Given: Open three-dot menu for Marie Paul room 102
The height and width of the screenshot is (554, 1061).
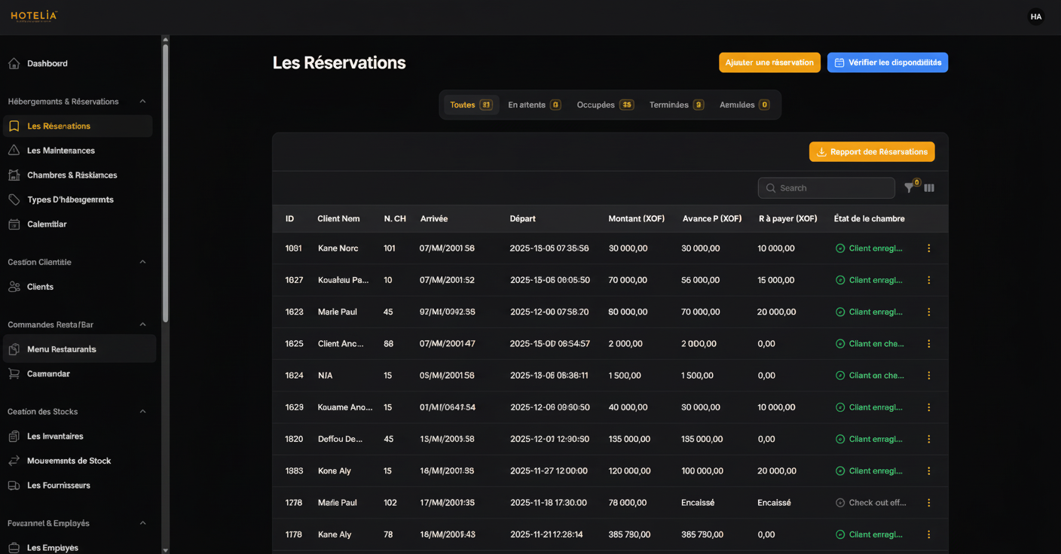Looking at the screenshot, I should tap(928, 503).
